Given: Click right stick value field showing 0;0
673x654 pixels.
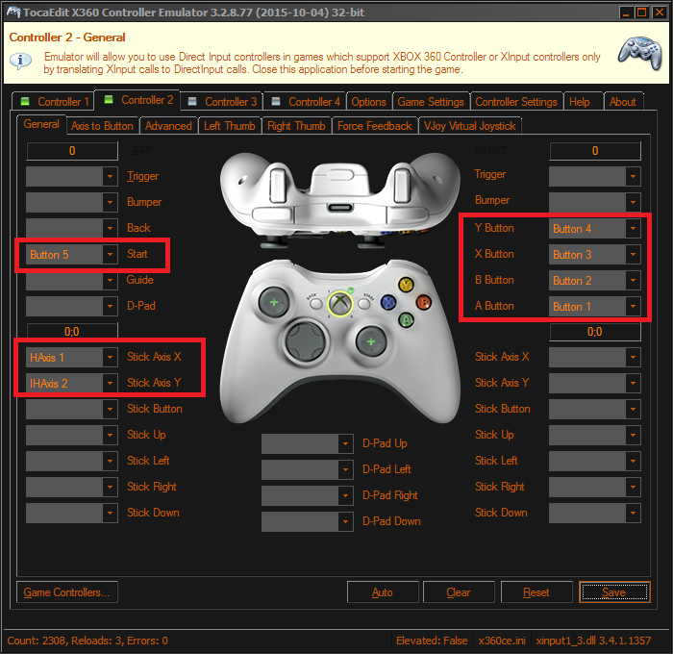Looking at the screenshot, I should pyautogui.click(x=595, y=332).
